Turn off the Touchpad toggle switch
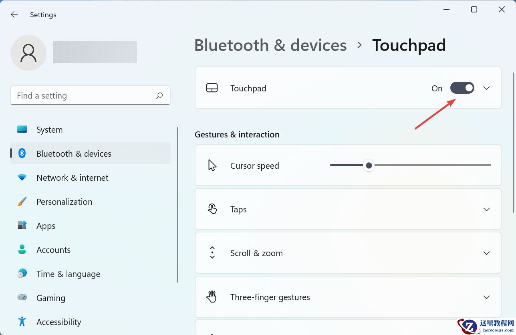Image resolution: width=516 pixels, height=335 pixels. (x=462, y=88)
